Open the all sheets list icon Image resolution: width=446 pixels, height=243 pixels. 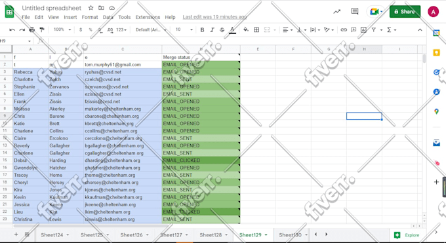click(27, 234)
